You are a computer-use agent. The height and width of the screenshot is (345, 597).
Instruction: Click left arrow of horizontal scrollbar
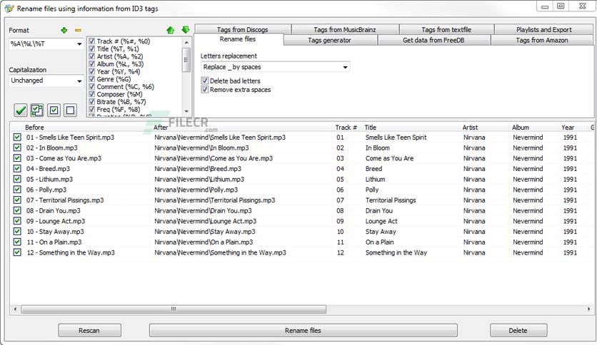15,309
